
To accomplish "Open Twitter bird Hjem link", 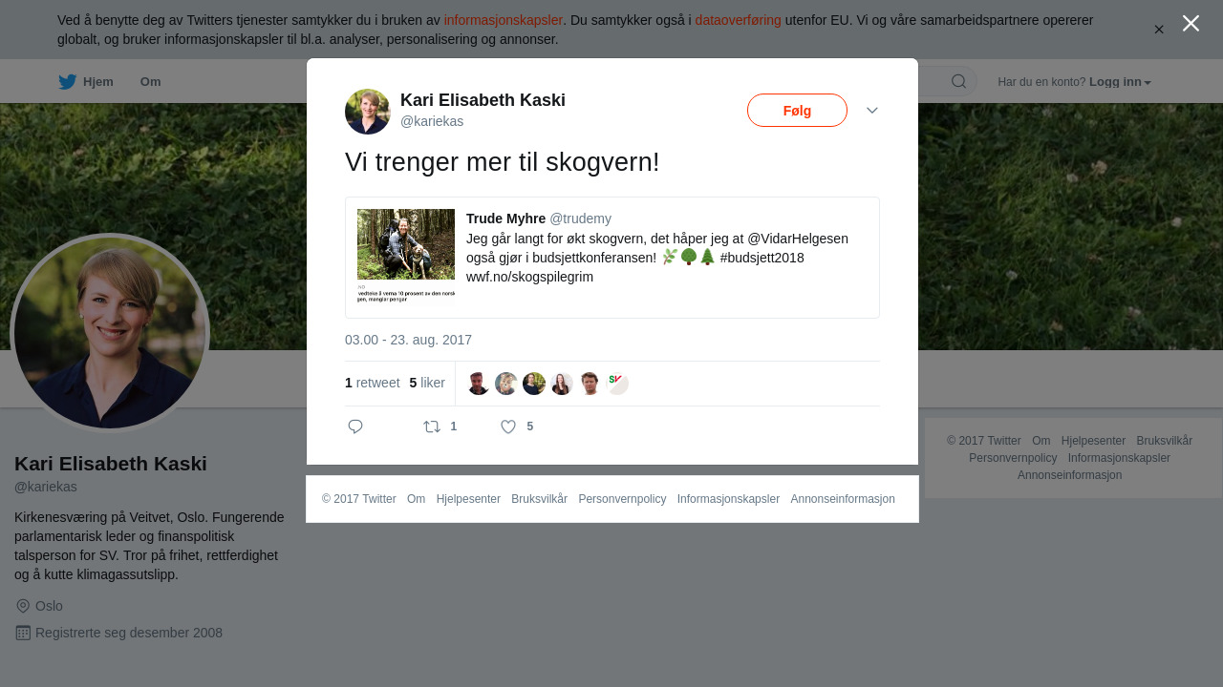I will click(x=85, y=82).
